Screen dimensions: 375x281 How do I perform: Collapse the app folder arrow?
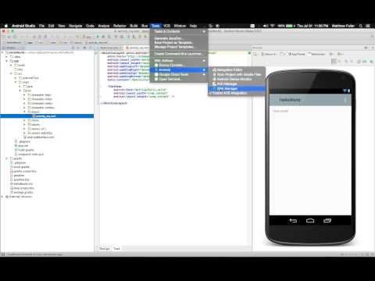click(7, 61)
